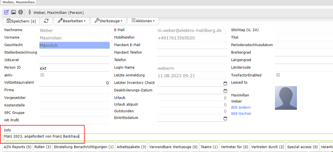Click the Stichtag (U, ZA) input field

pyautogui.click(x=304, y=30)
